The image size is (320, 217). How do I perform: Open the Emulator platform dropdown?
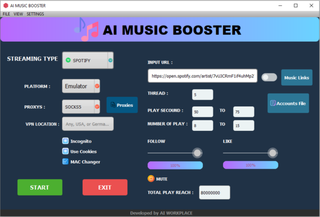tap(81, 86)
